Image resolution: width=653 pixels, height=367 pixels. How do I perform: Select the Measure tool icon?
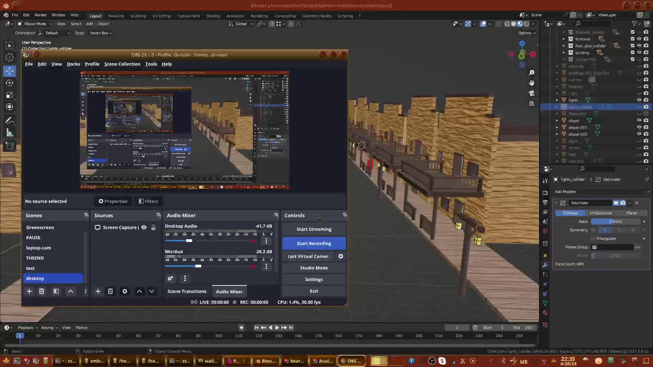[10, 133]
